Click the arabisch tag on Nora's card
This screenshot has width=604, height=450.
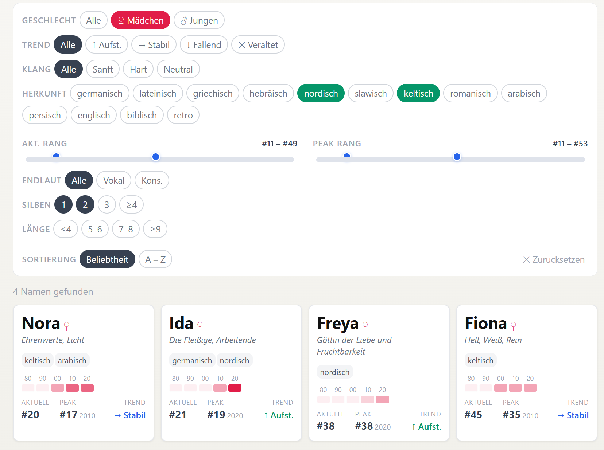[x=72, y=360]
